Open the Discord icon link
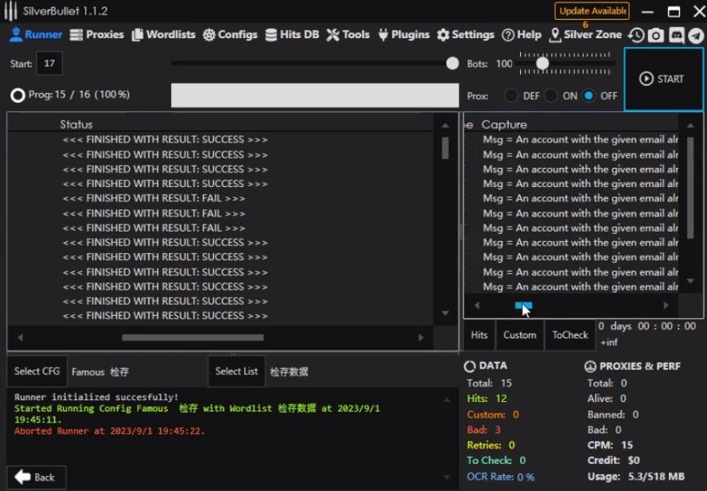This screenshot has height=491, width=707. click(x=676, y=35)
